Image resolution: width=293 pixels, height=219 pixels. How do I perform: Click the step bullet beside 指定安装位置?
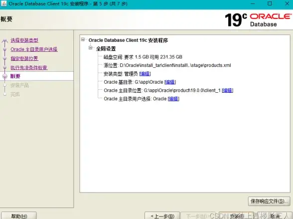pyautogui.click(x=5, y=58)
